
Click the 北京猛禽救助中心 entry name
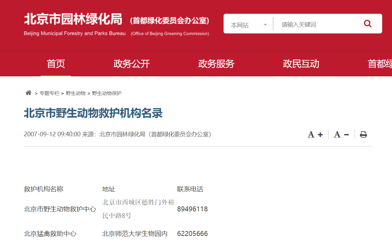pyautogui.click(x=50, y=234)
